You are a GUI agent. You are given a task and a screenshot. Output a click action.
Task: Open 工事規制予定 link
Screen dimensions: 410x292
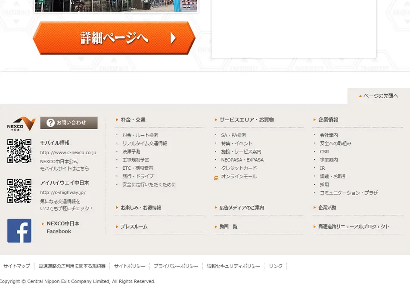point(136,160)
